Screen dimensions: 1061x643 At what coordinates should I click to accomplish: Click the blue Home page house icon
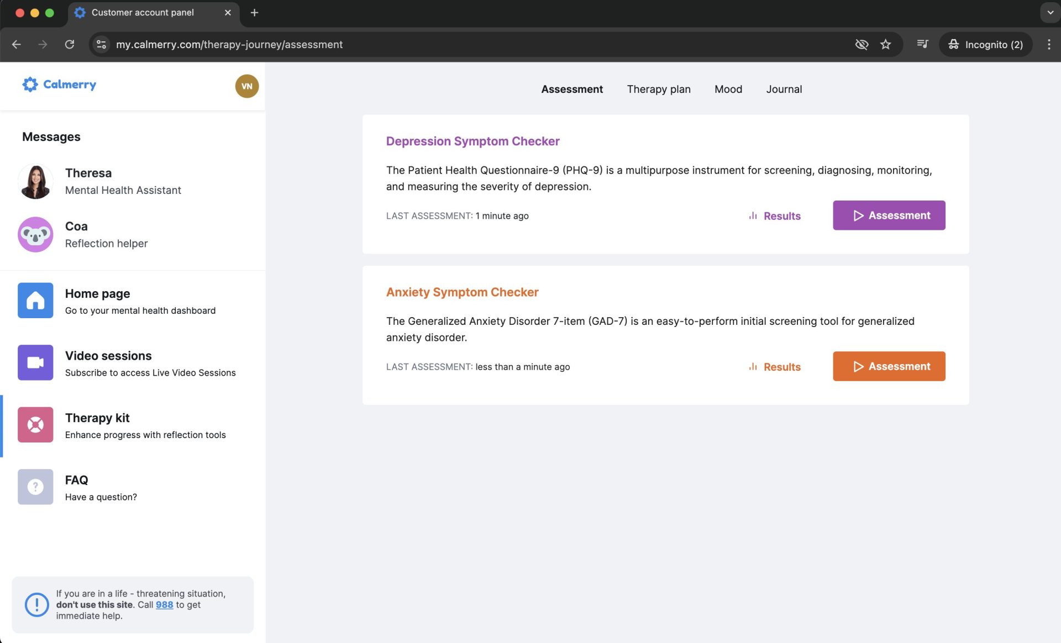pyautogui.click(x=35, y=301)
